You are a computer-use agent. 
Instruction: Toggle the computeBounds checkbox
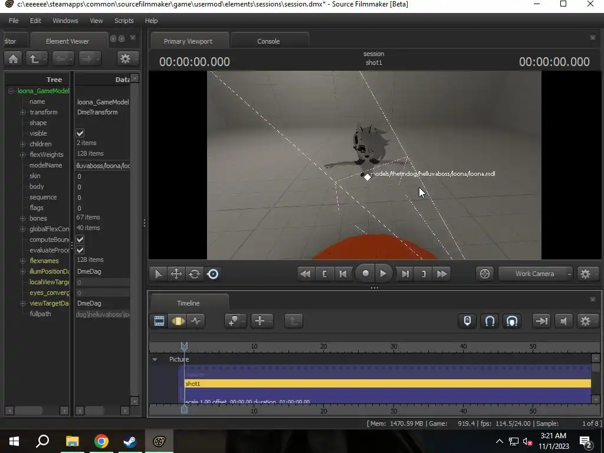tap(80, 239)
